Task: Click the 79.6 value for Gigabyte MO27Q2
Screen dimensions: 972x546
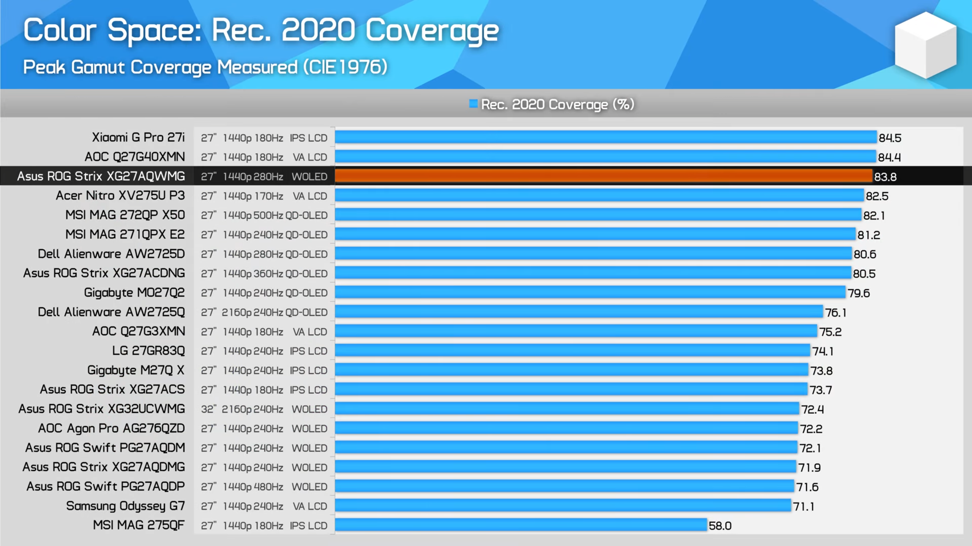Action: (x=859, y=293)
